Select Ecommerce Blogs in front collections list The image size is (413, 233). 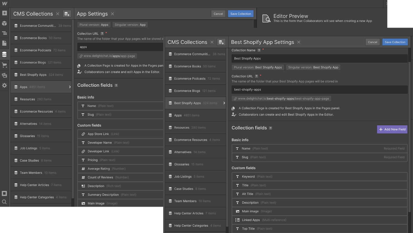tap(195, 91)
